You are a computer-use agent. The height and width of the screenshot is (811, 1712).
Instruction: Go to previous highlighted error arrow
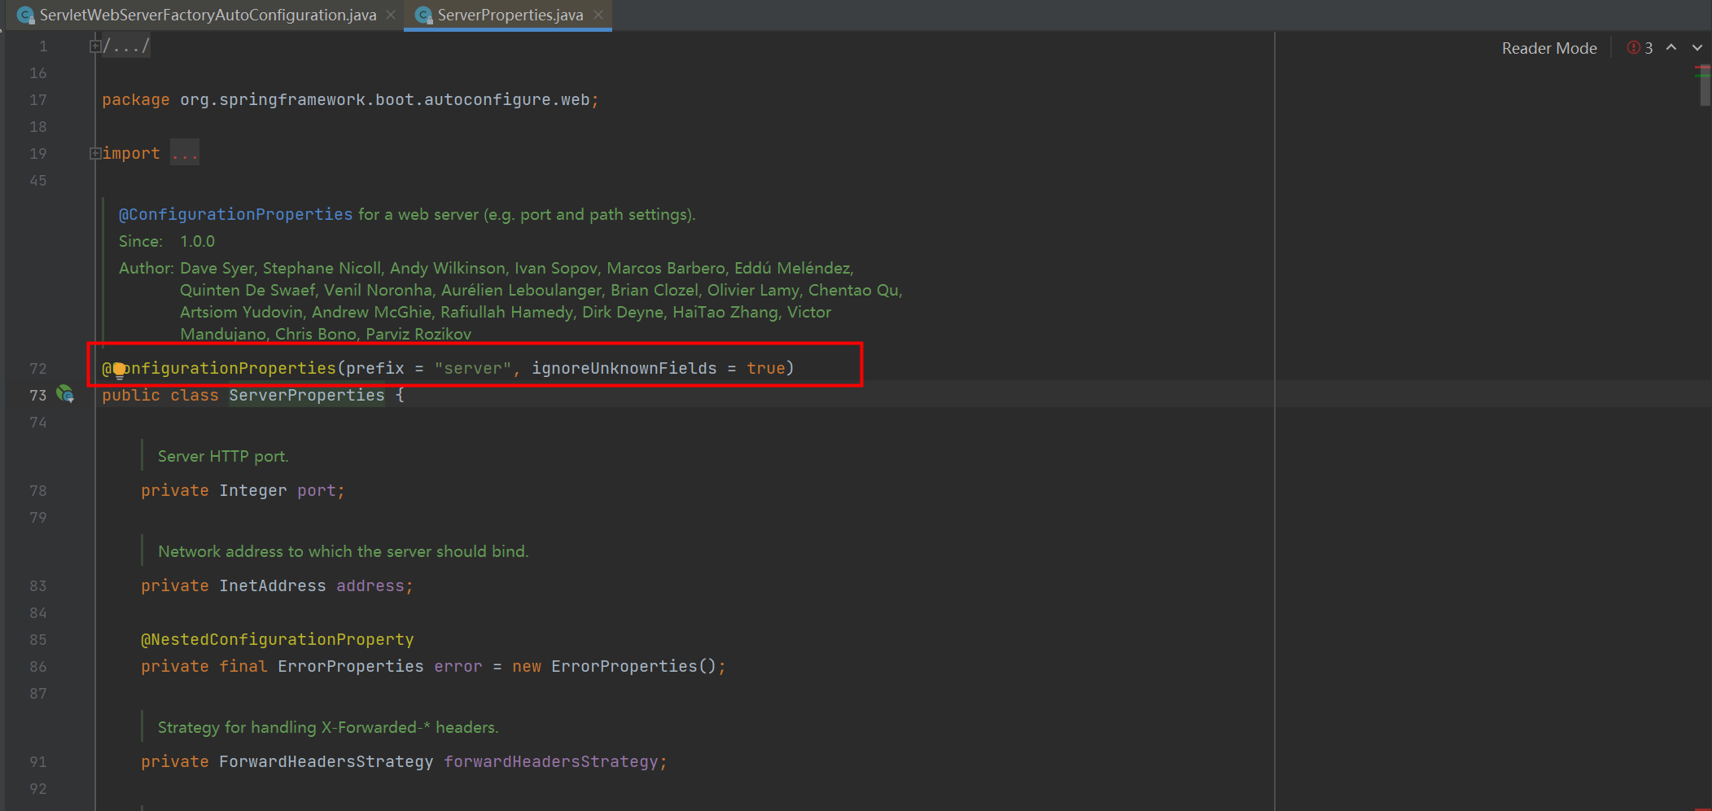pyautogui.click(x=1671, y=48)
